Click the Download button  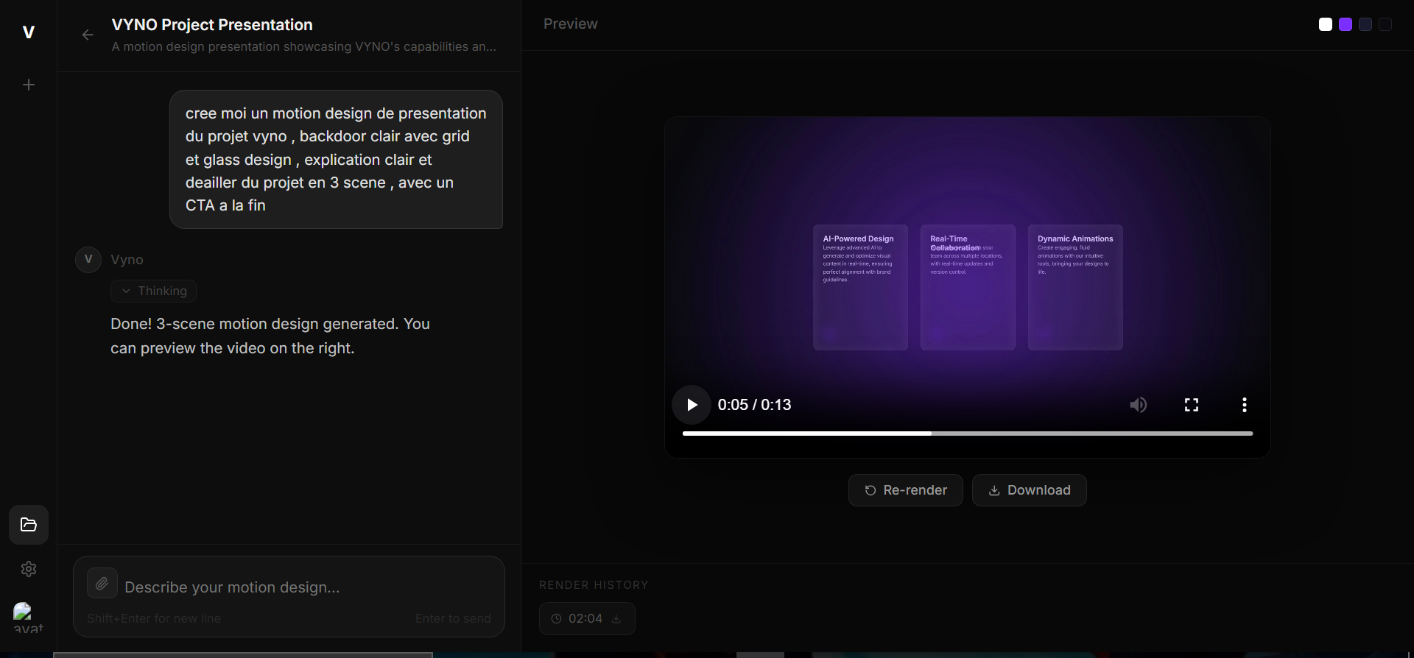tap(1029, 490)
